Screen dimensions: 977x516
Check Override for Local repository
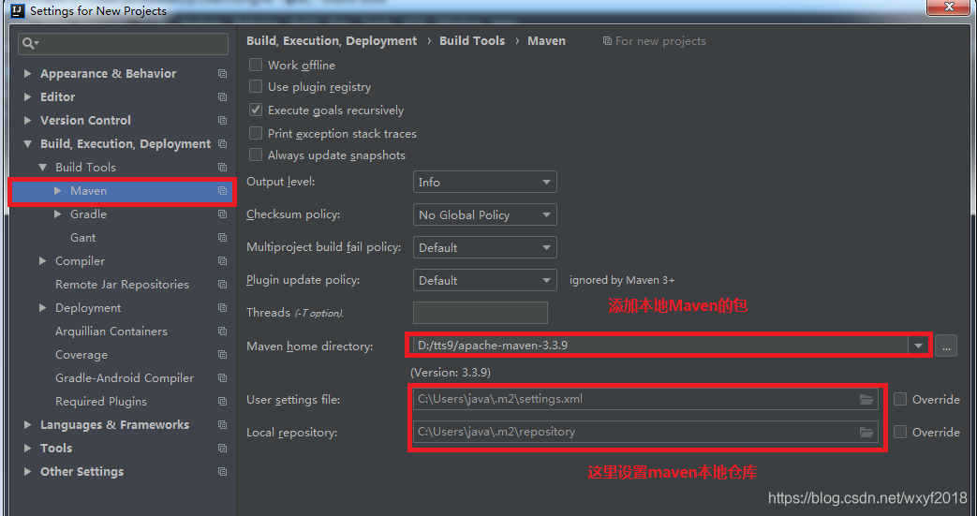click(x=900, y=432)
